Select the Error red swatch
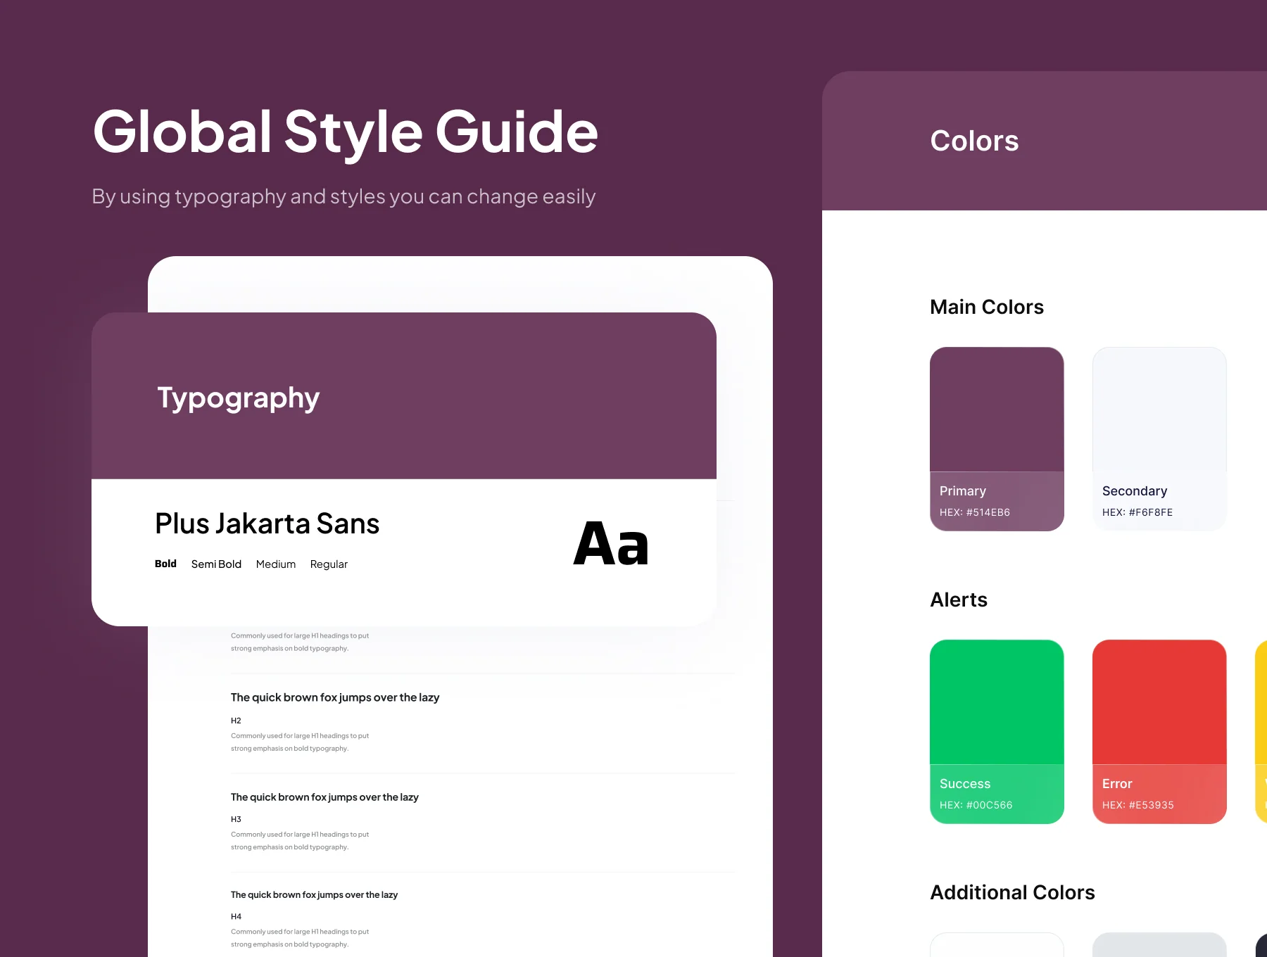1267x957 pixels. click(1159, 731)
